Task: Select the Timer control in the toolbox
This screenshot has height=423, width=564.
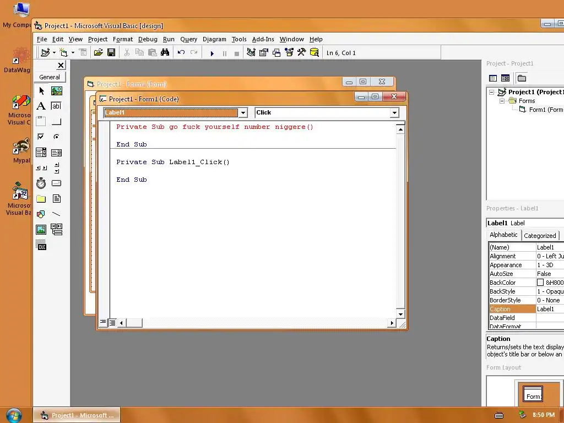Action: point(41,183)
